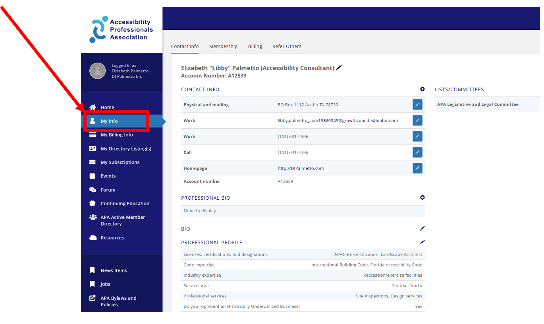
Task: Add a new Professional Bio entry
Action: (x=422, y=197)
